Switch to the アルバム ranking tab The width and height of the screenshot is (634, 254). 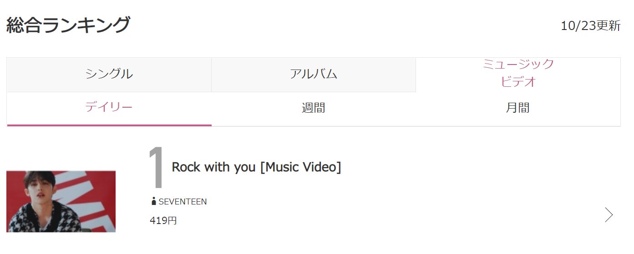point(314,75)
